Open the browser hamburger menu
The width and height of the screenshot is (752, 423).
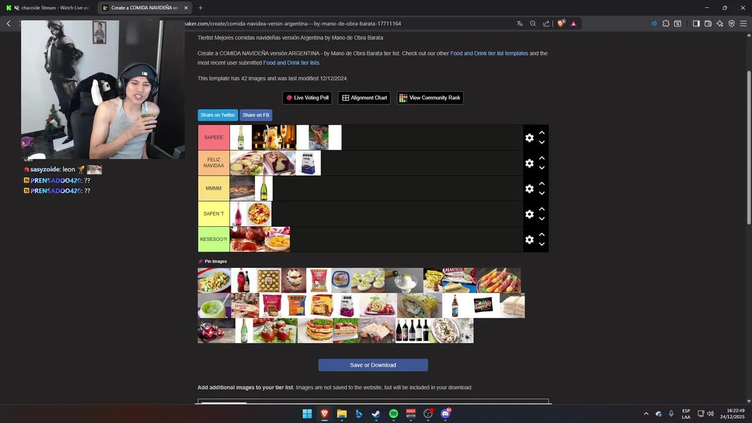(744, 23)
